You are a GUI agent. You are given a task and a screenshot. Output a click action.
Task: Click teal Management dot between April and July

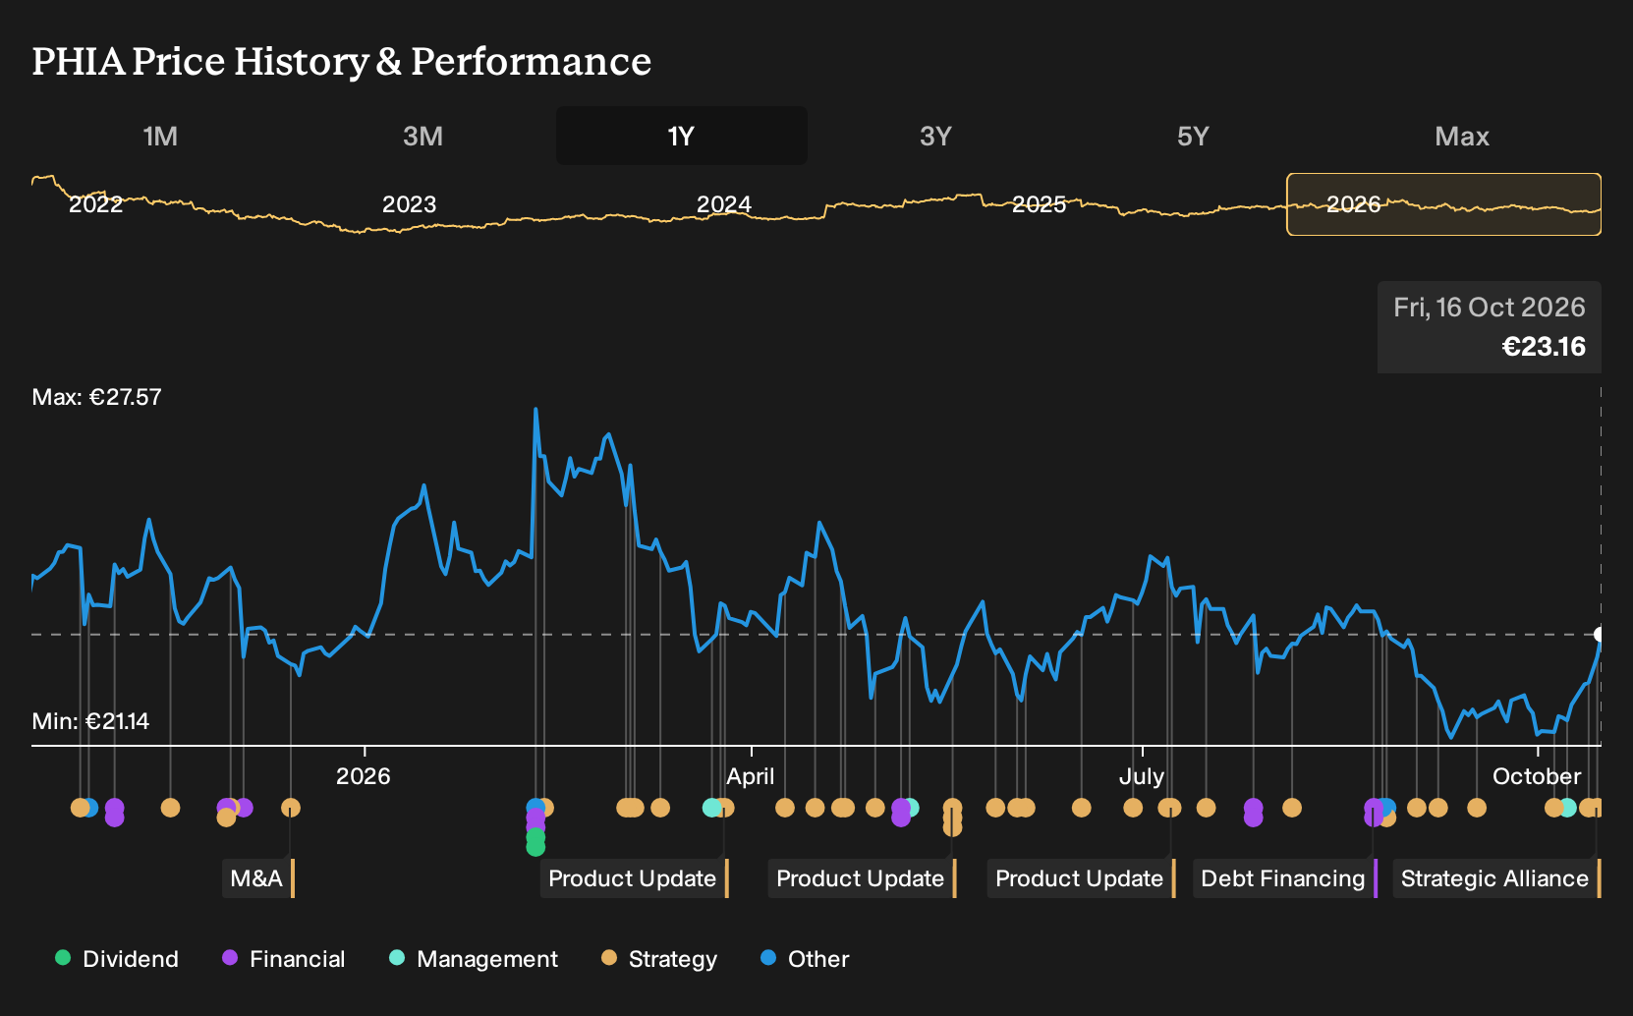point(911,808)
